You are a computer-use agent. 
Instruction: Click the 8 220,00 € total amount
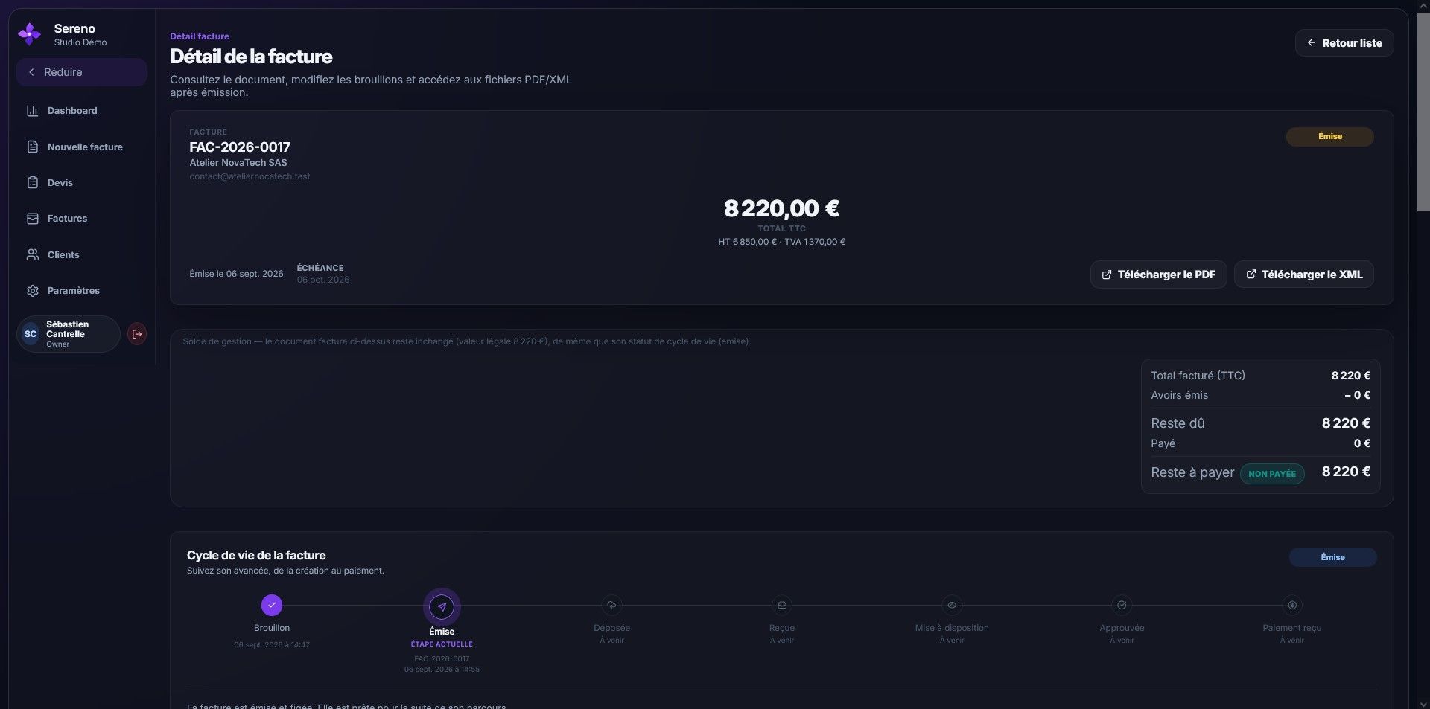(x=781, y=208)
